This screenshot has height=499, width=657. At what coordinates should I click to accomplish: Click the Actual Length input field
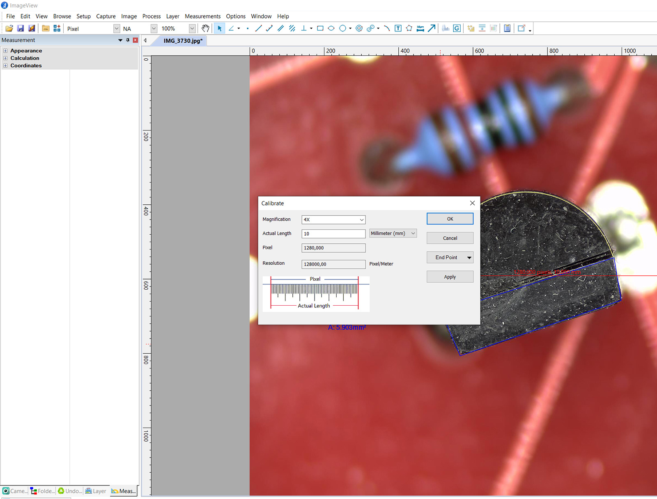pyautogui.click(x=333, y=234)
